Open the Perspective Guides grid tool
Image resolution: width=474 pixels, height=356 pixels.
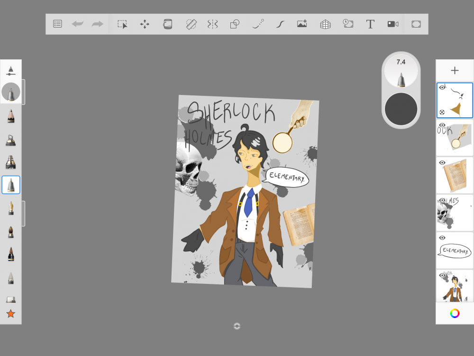coord(325,24)
